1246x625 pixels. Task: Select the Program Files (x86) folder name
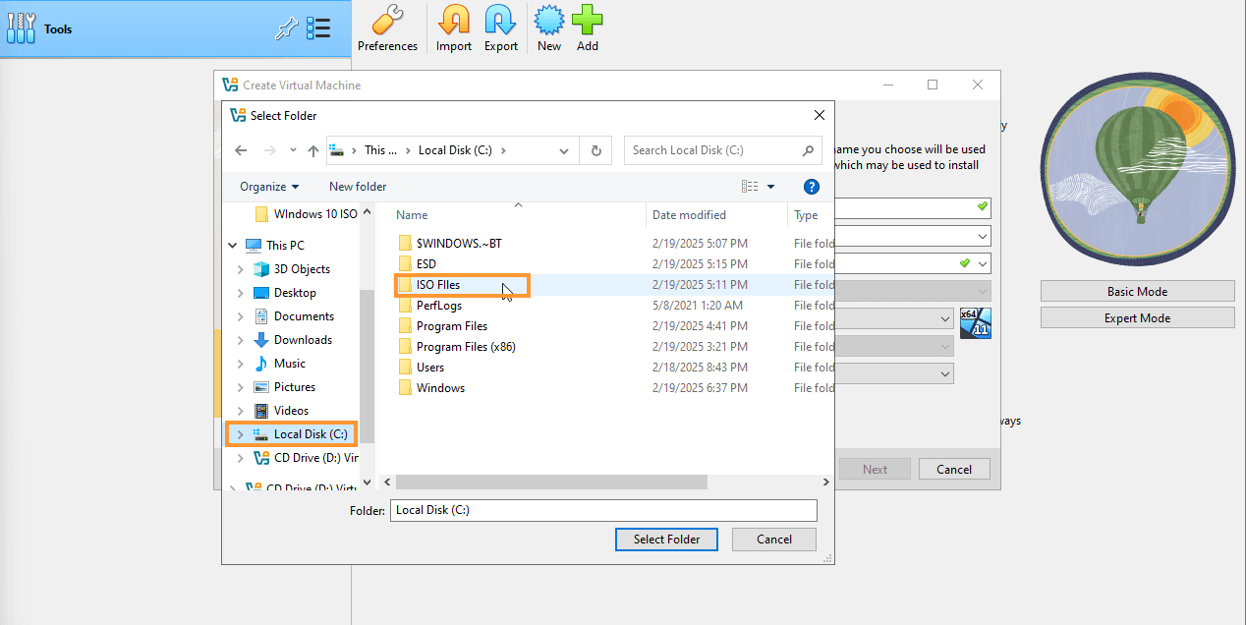tap(466, 347)
